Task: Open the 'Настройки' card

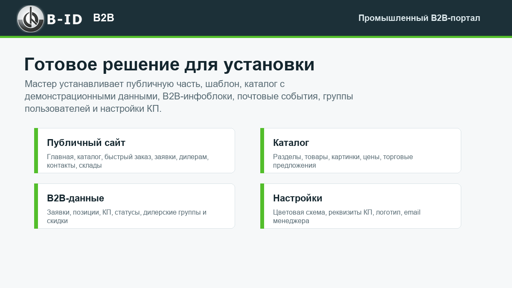Action: (361, 206)
